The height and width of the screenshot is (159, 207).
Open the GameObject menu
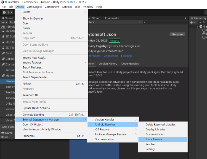(x=34, y=7)
